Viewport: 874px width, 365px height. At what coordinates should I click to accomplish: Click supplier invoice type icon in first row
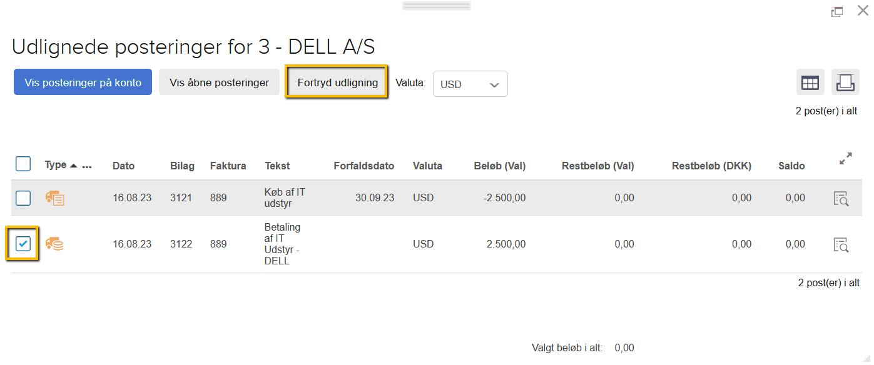tap(55, 198)
